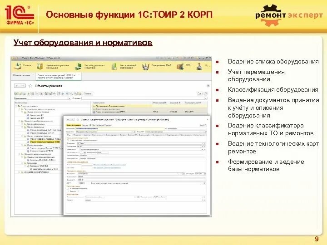
Task: Toggle first checkbox in dialog's lower section
Action: click(x=68, y=189)
